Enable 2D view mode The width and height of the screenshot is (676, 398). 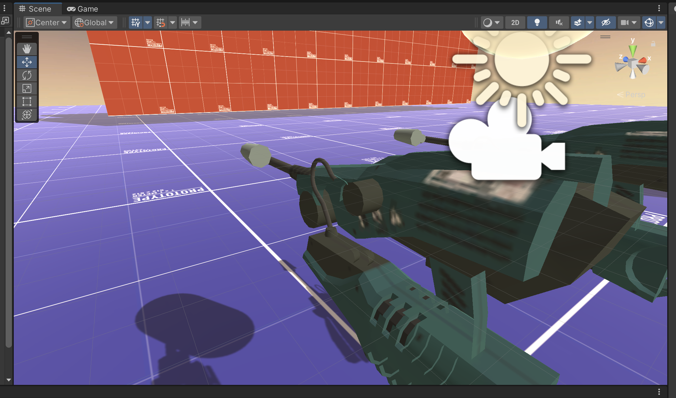(515, 22)
